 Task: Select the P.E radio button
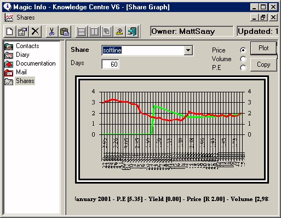243,68
